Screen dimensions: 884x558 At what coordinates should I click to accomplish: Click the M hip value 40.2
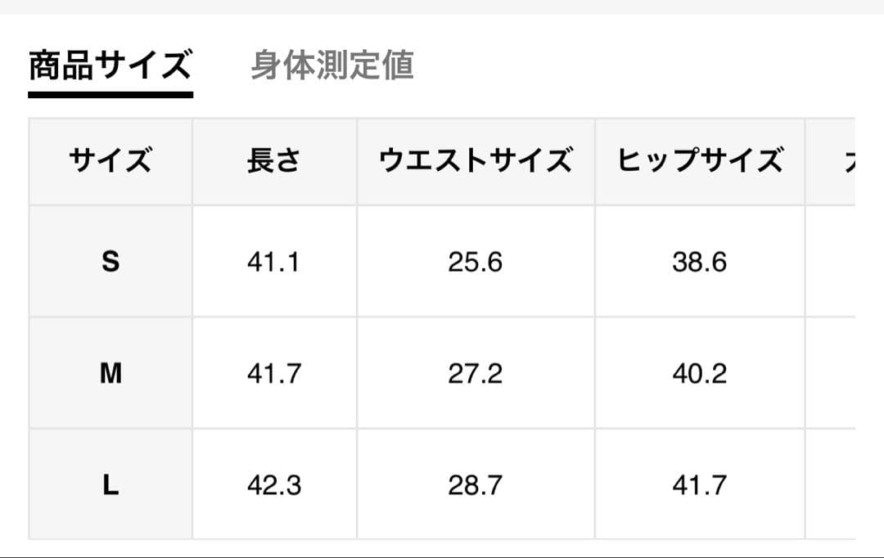pyautogui.click(x=700, y=374)
